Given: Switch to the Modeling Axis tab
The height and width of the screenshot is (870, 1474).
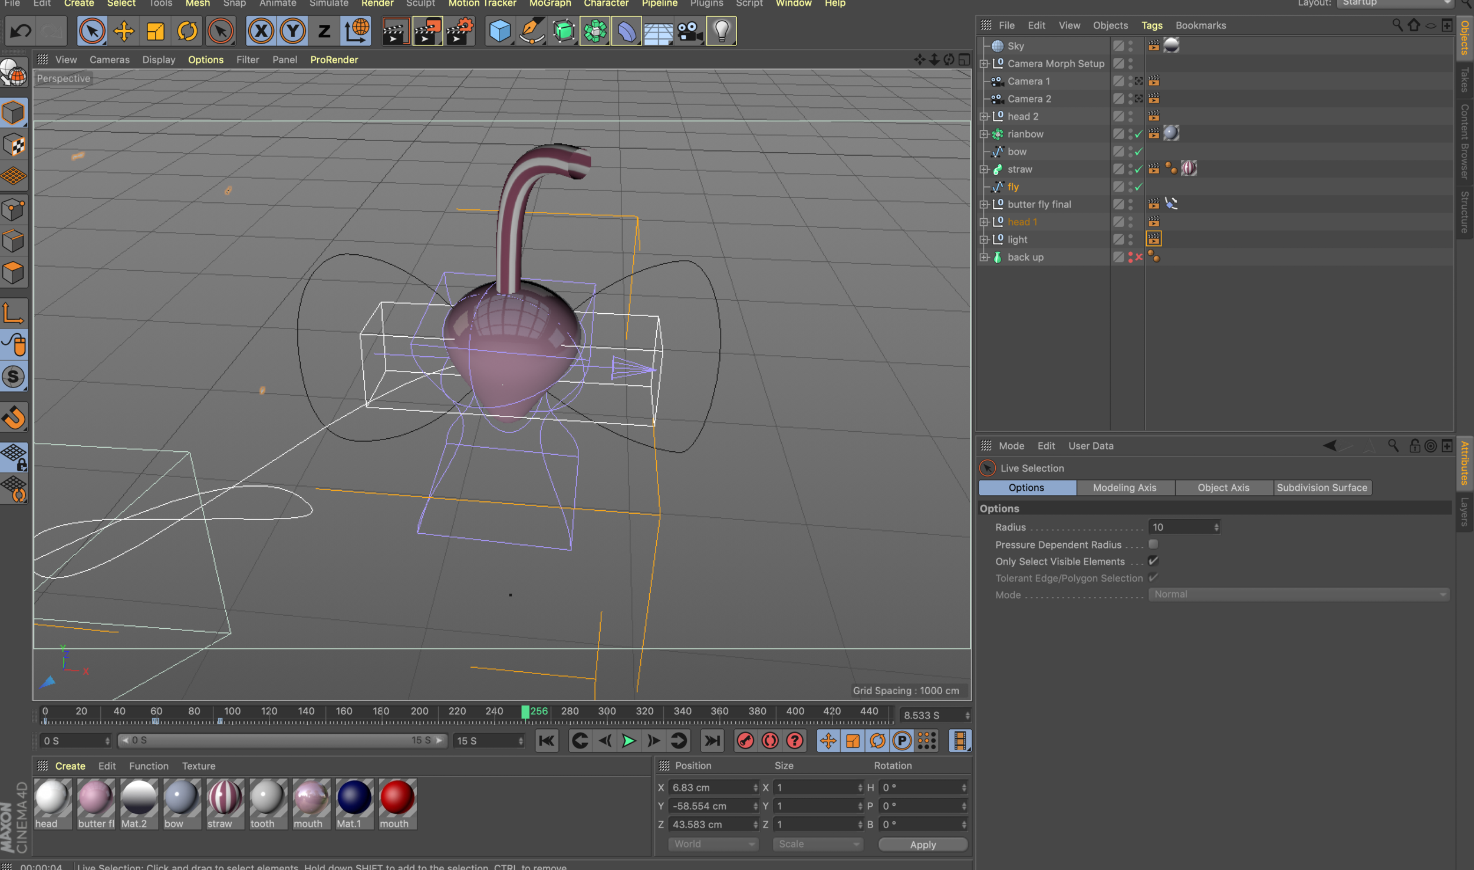Looking at the screenshot, I should tap(1124, 488).
